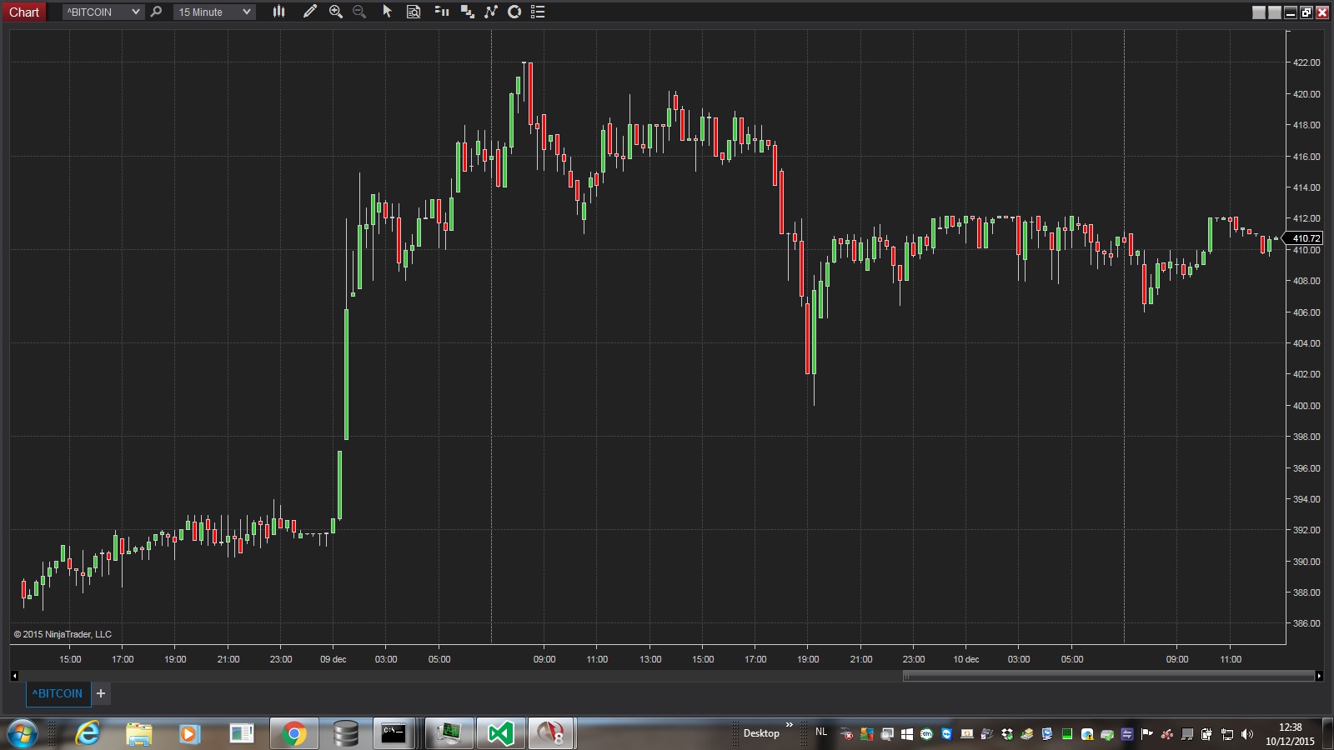
Task: Click the NinjaTrader copyright text
Action: pyautogui.click(x=63, y=634)
